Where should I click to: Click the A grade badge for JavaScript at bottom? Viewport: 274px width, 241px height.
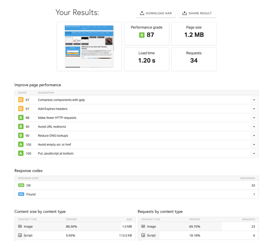tap(21, 153)
